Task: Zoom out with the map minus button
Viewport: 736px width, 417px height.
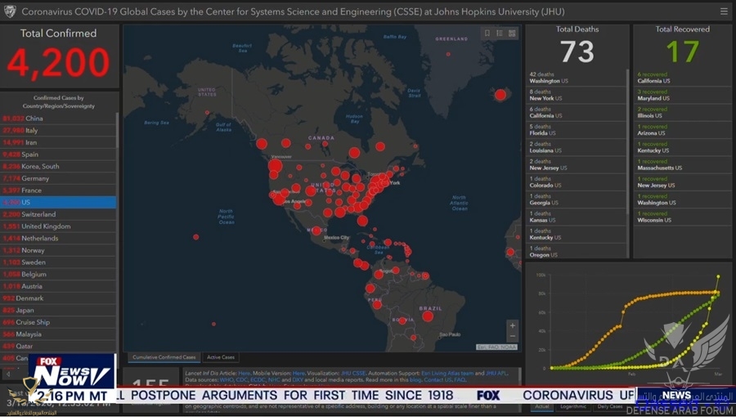Action: 513,336
